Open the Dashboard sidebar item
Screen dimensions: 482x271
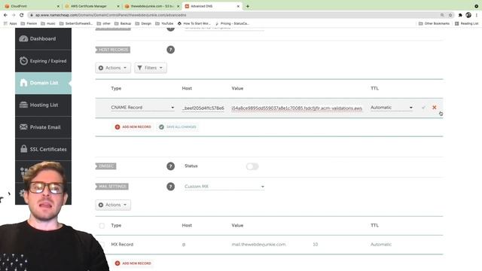tap(43, 38)
